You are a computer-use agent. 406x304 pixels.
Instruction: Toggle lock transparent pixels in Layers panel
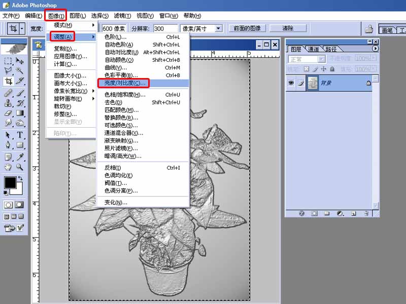307,68
